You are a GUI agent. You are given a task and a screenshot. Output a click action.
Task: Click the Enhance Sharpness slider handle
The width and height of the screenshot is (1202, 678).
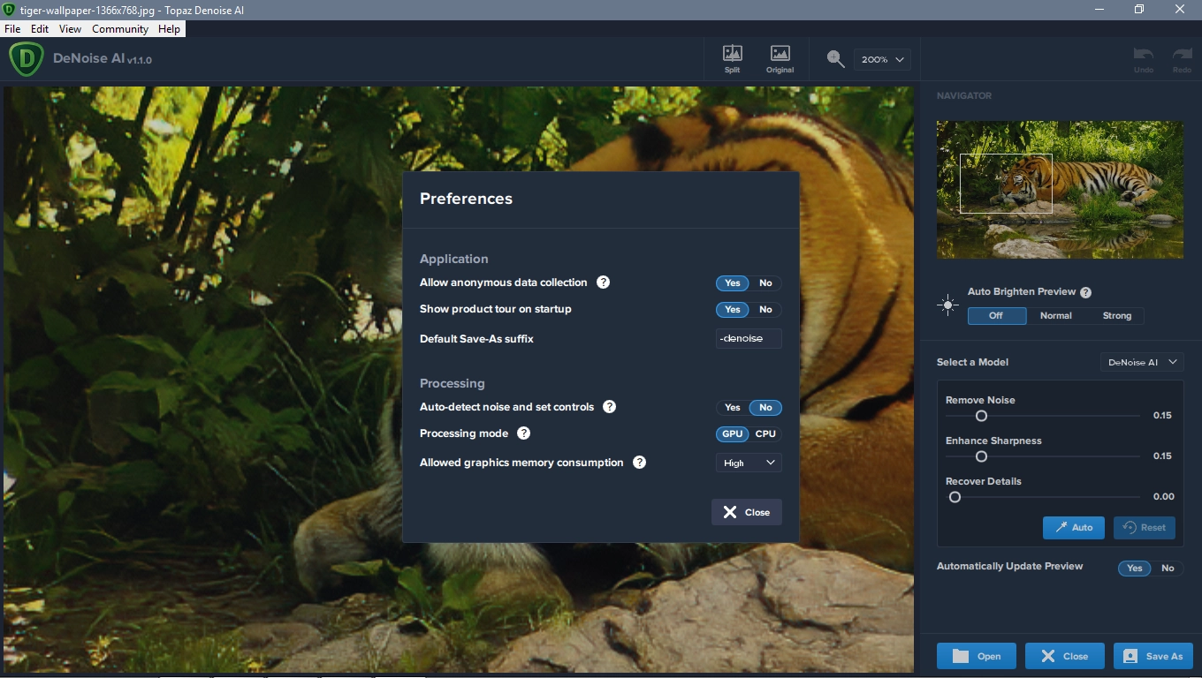point(981,456)
